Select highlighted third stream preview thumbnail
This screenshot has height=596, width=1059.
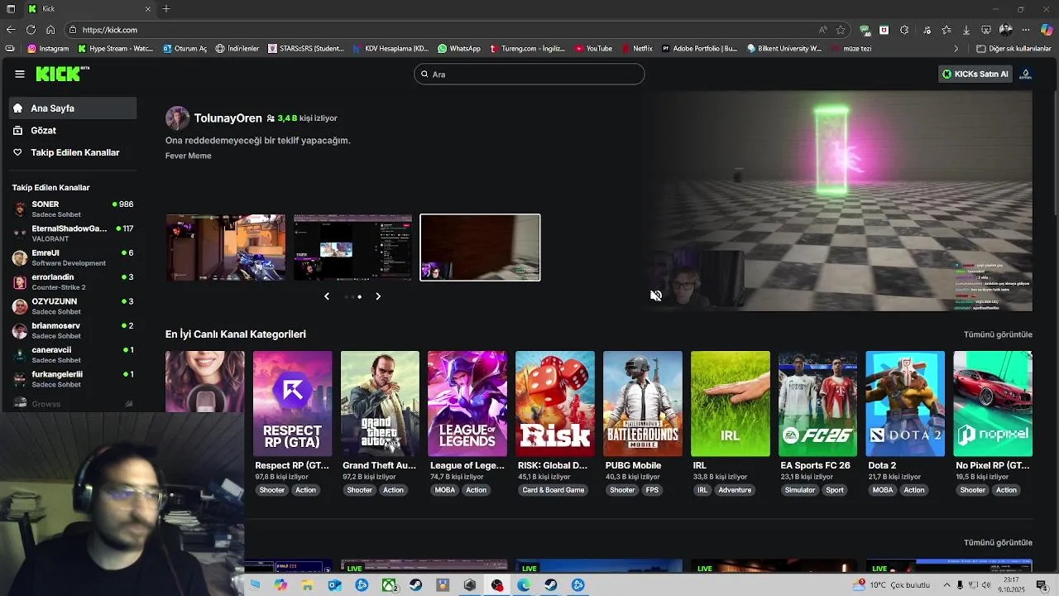(480, 248)
